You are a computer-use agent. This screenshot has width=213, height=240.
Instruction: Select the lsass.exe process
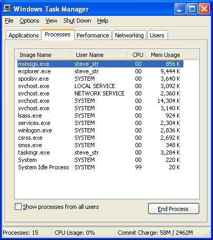click(x=100, y=116)
